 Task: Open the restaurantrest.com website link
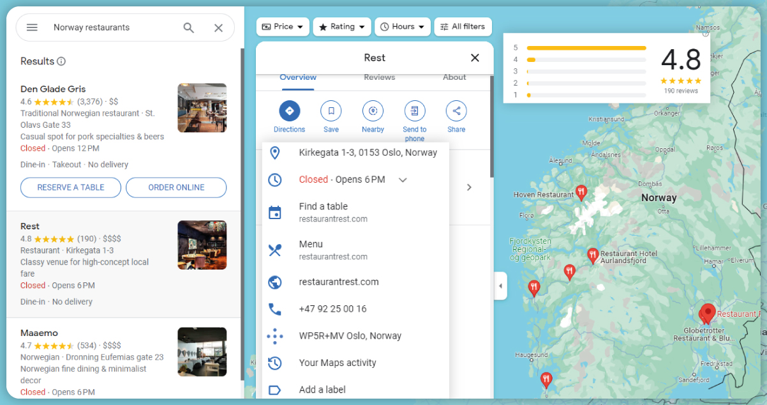339,282
